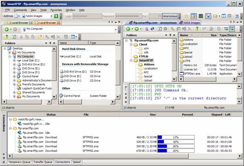Close the remote Folders pane with X
244x166 pixels.
click(174, 35)
